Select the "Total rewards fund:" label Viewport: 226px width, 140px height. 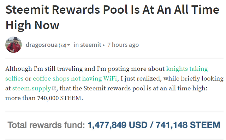46,125
